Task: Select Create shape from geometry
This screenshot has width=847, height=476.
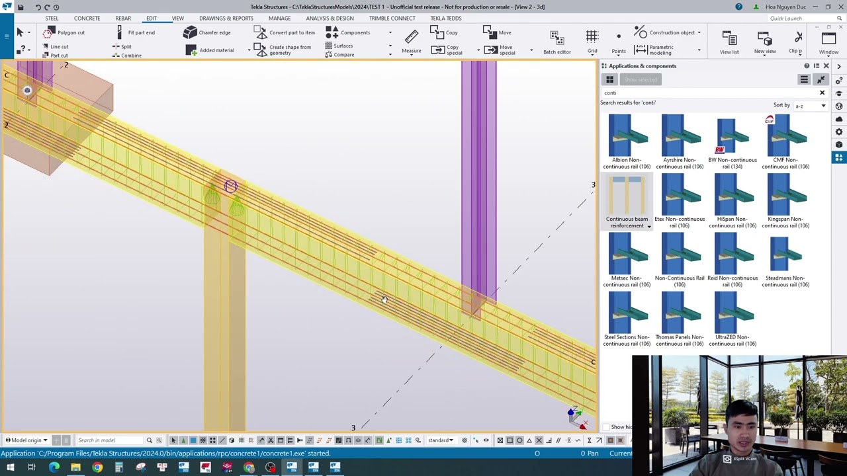Action: [x=283, y=50]
